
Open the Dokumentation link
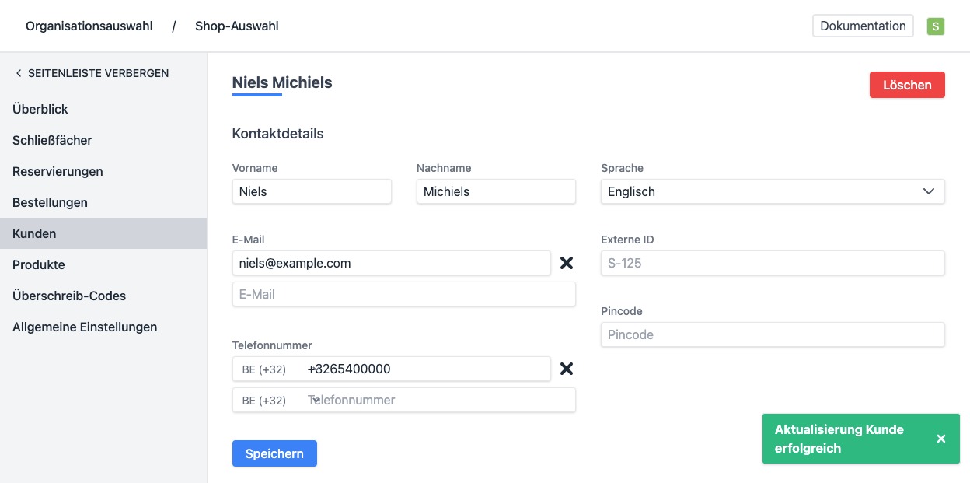click(863, 26)
